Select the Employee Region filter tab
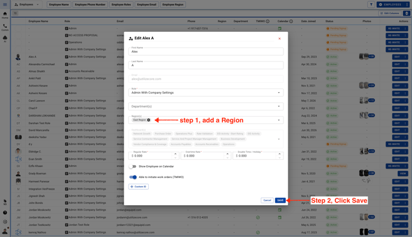The image size is (412, 237). tap(173, 4)
